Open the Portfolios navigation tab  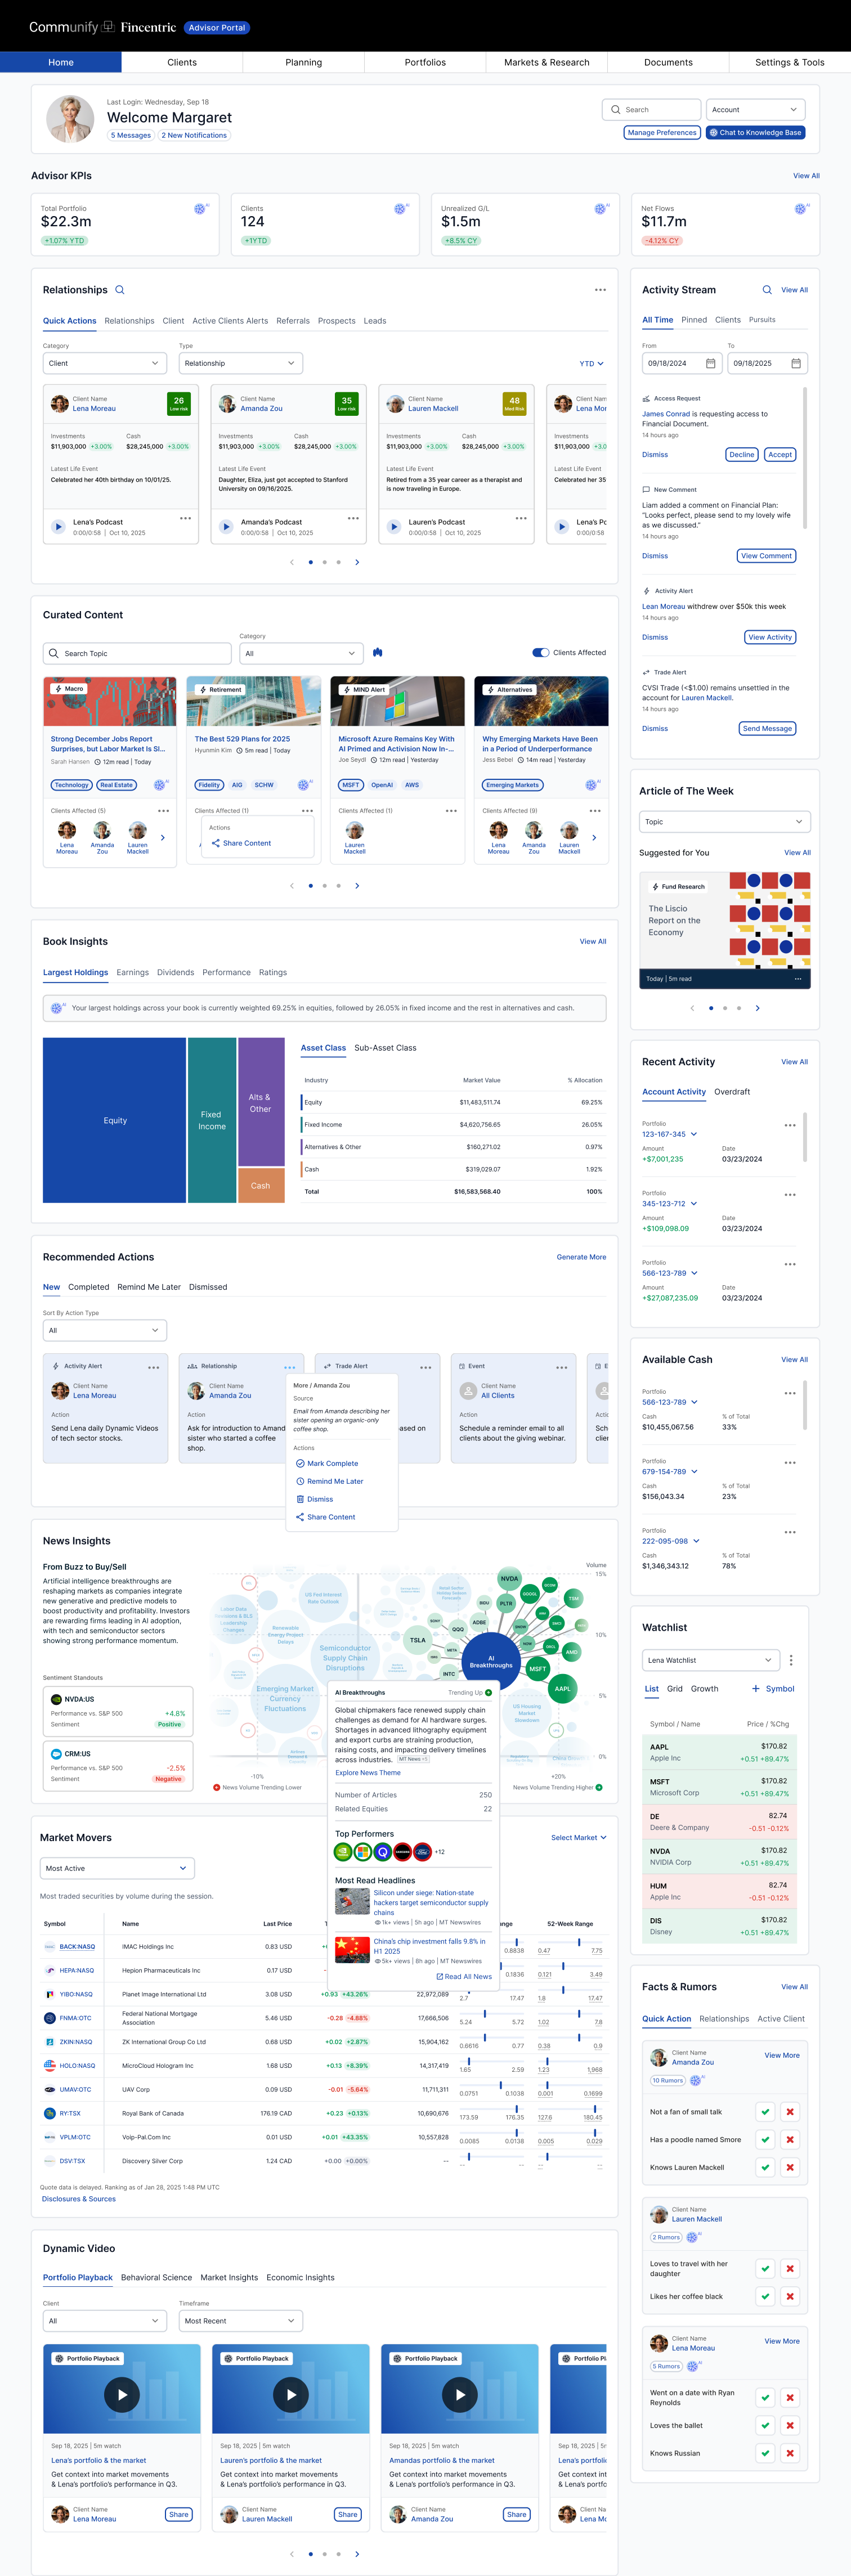pos(425,62)
